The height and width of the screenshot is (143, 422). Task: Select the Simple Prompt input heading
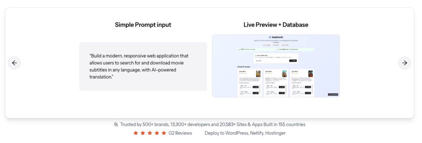pos(143,25)
